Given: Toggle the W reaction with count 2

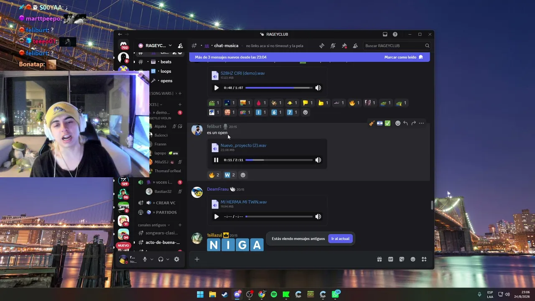Looking at the screenshot, I should [230, 175].
